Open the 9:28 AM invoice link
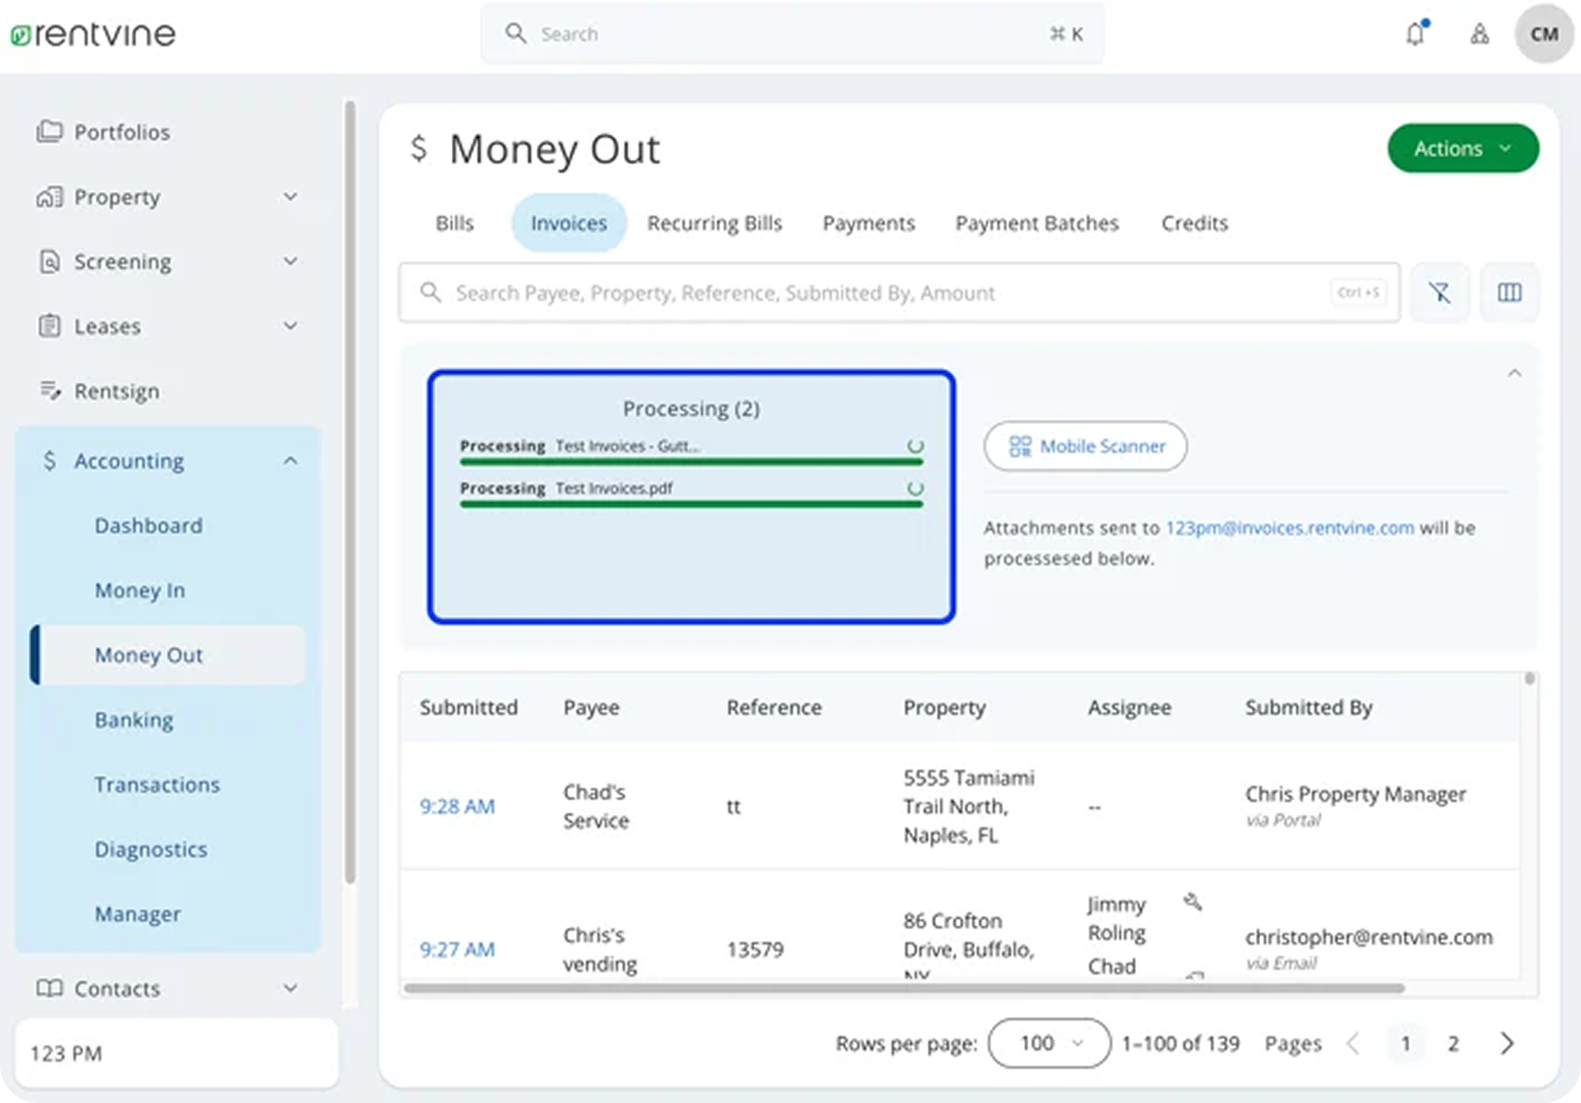The width and height of the screenshot is (1581, 1103). pyautogui.click(x=457, y=806)
